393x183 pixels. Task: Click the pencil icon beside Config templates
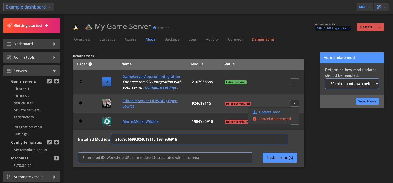click(49, 142)
